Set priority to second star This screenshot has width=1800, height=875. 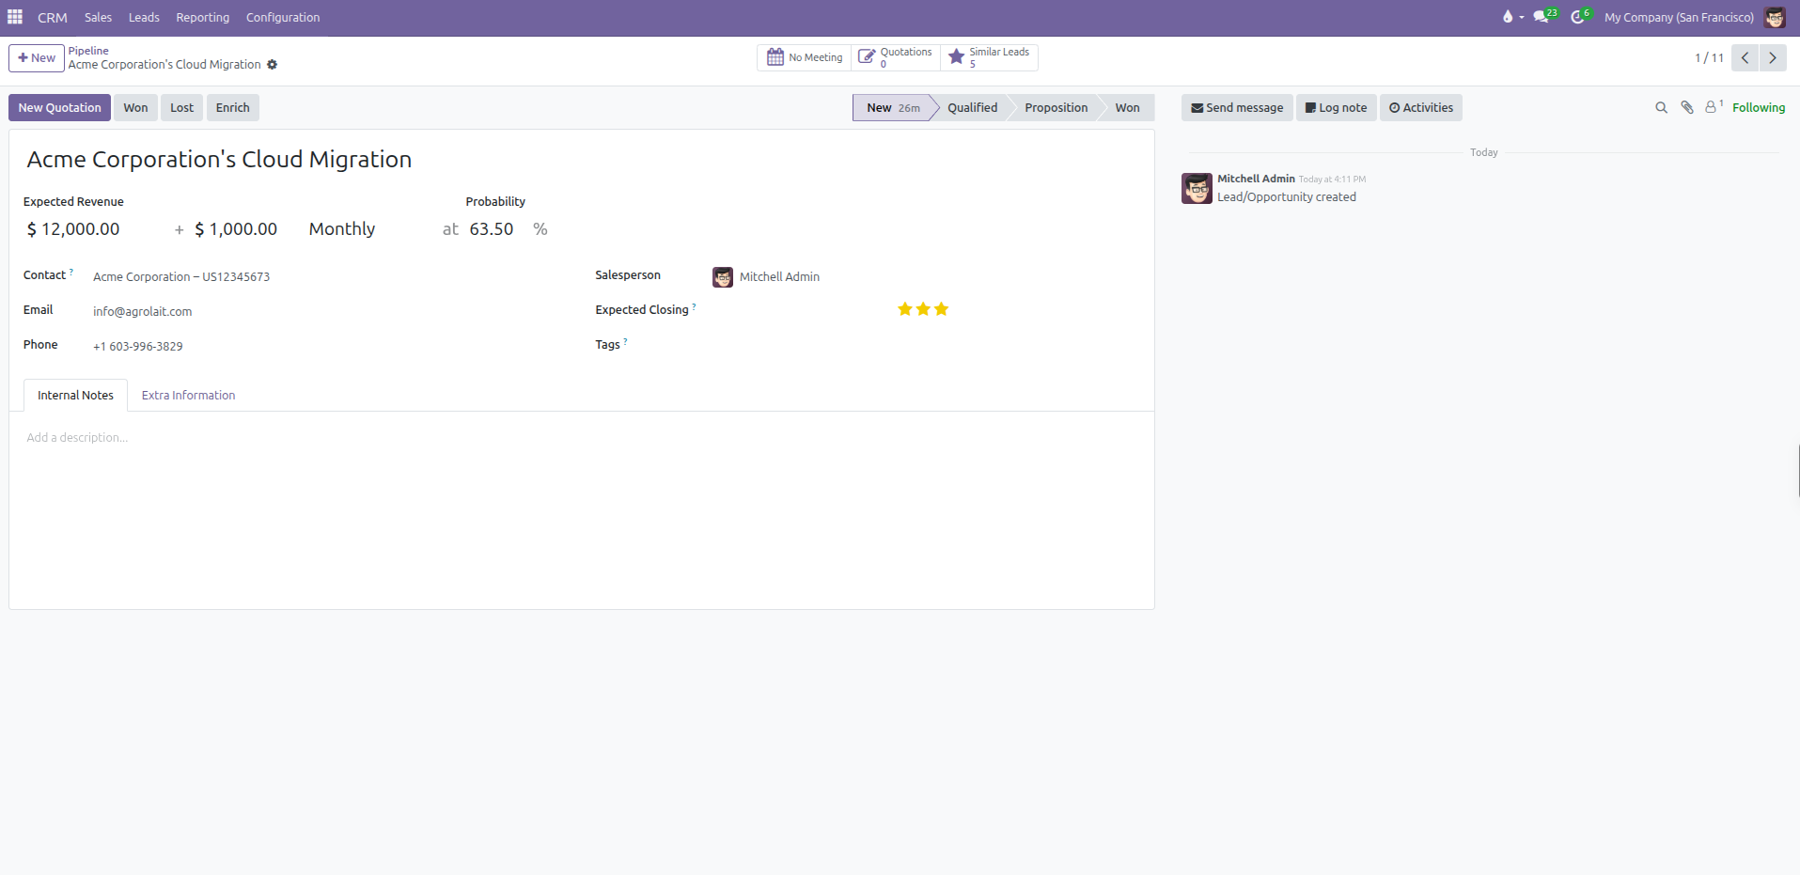pos(923,309)
